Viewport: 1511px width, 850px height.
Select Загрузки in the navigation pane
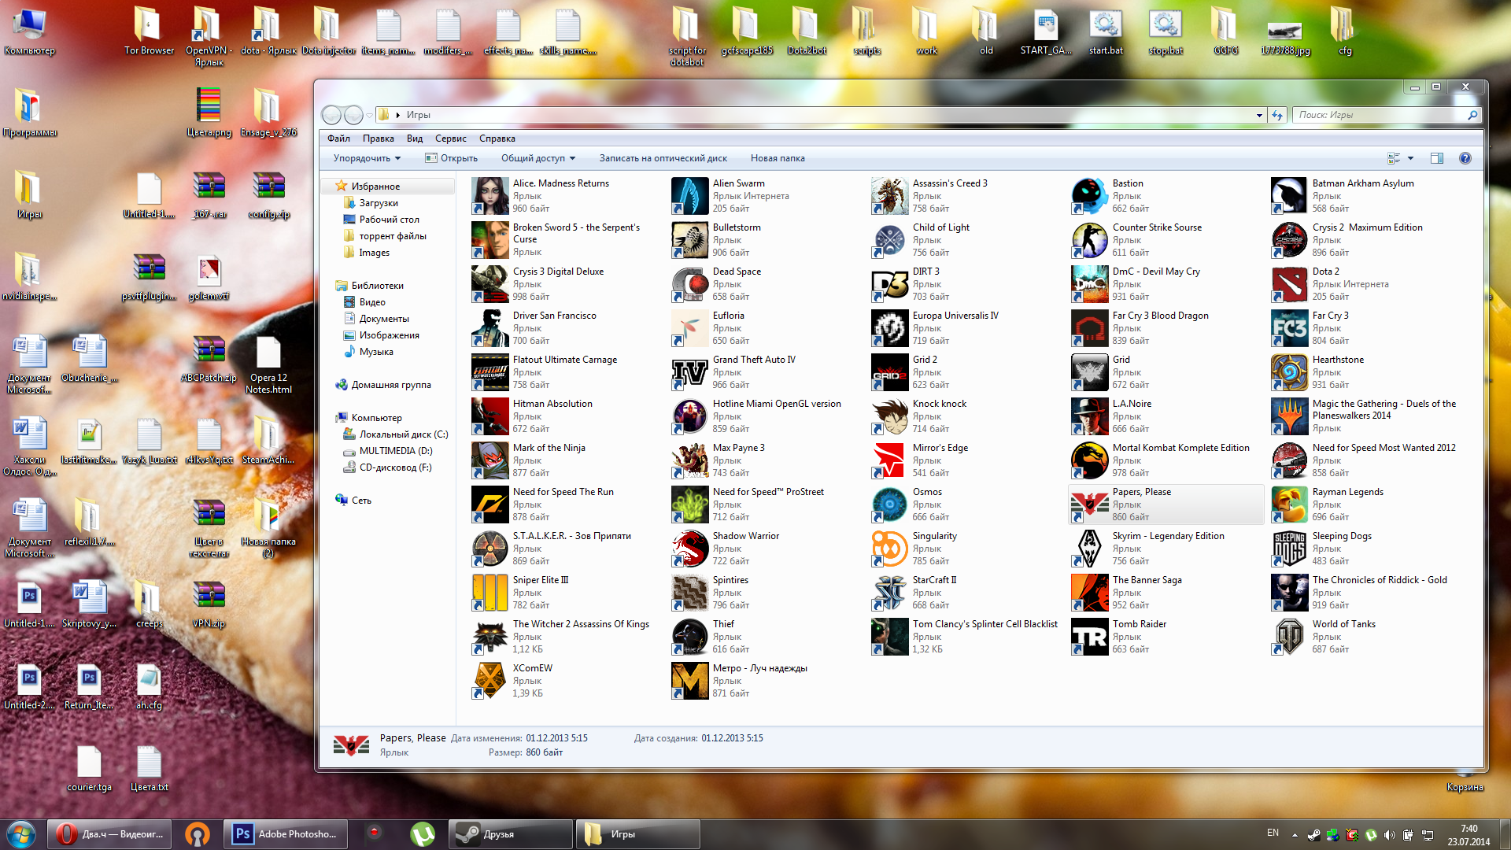click(379, 203)
